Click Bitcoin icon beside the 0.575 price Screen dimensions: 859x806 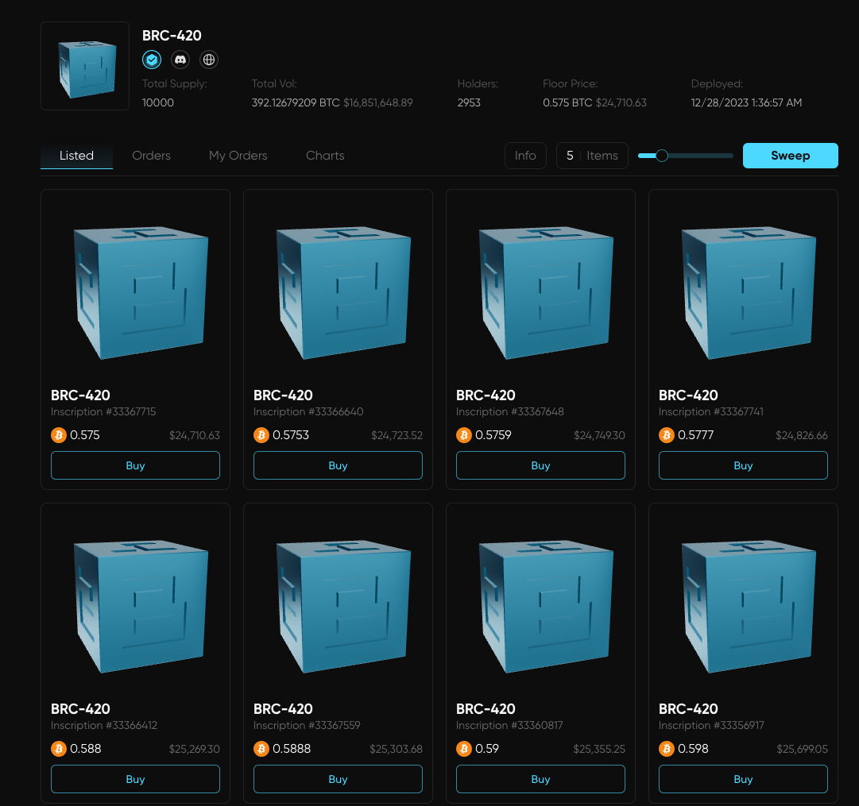(x=59, y=435)
